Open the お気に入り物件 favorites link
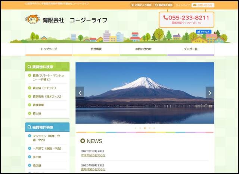Image resolution: width=239 pixels, height=174 pixels. 141,5
